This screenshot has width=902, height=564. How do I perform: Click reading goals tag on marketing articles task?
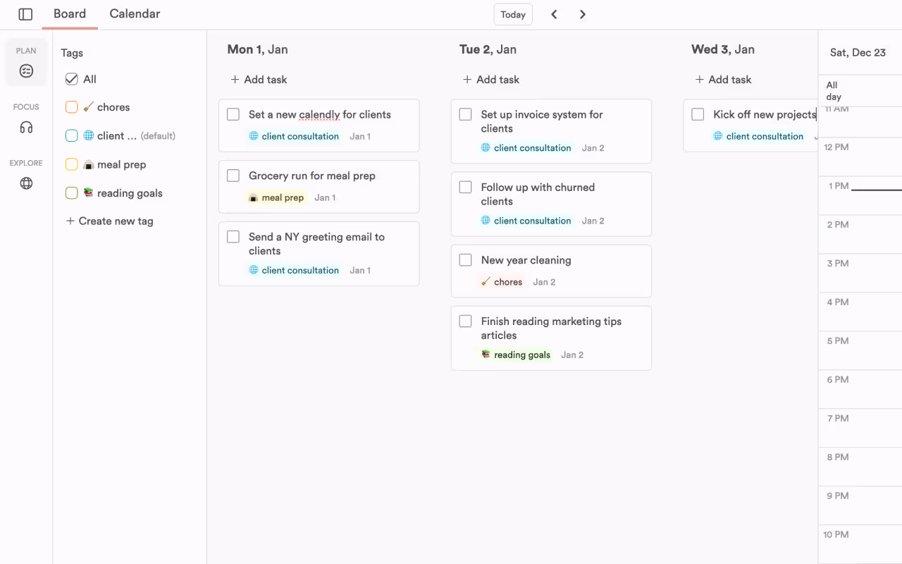click(516, 355)
